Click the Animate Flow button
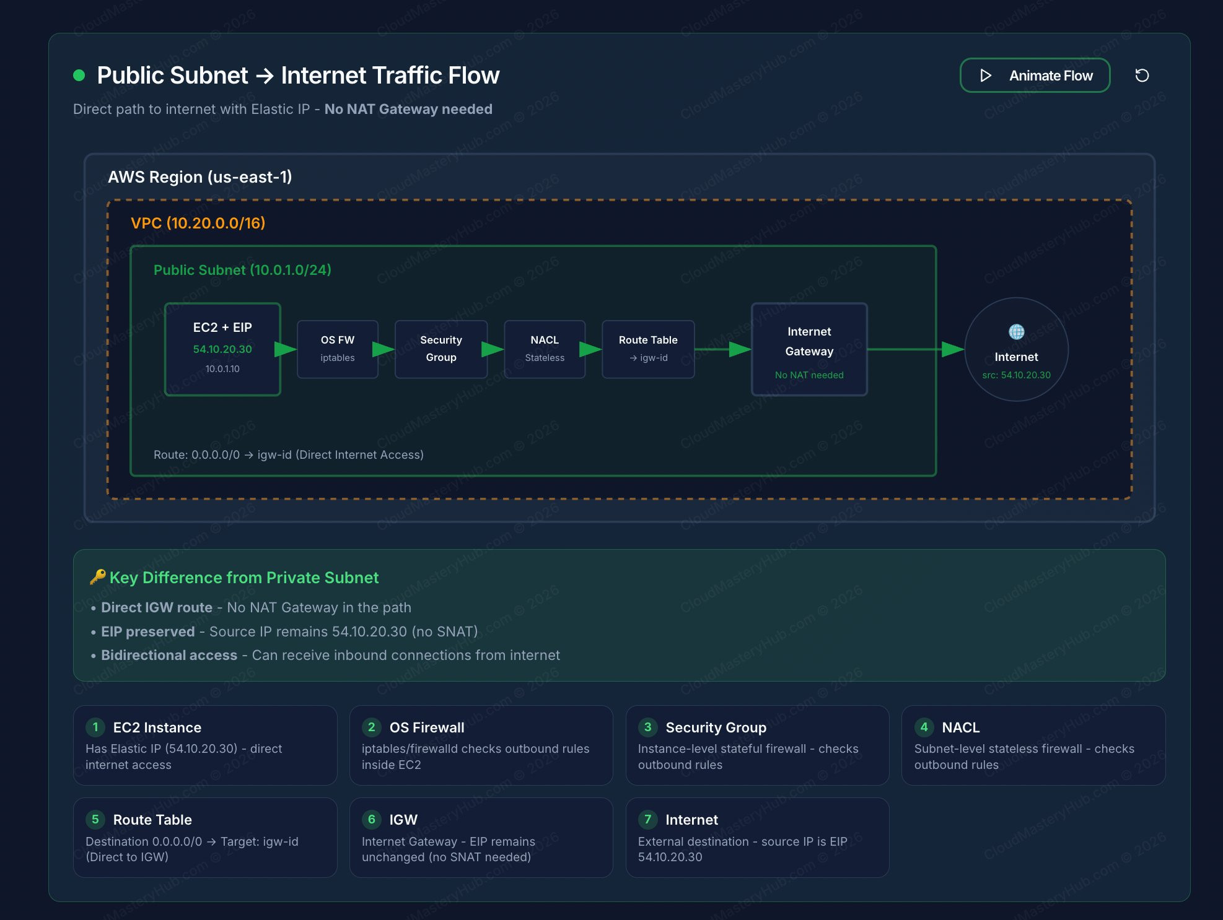This screenshot has width=1223, height=920. click(x=1035, y=76)
